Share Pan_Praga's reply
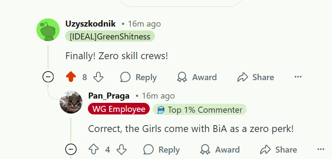 coord(278,150)
